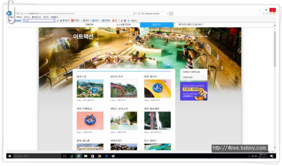282x166 pixels.
Task: Open the wave pool beach thumbnail
Action: click(x=90, y=147)
